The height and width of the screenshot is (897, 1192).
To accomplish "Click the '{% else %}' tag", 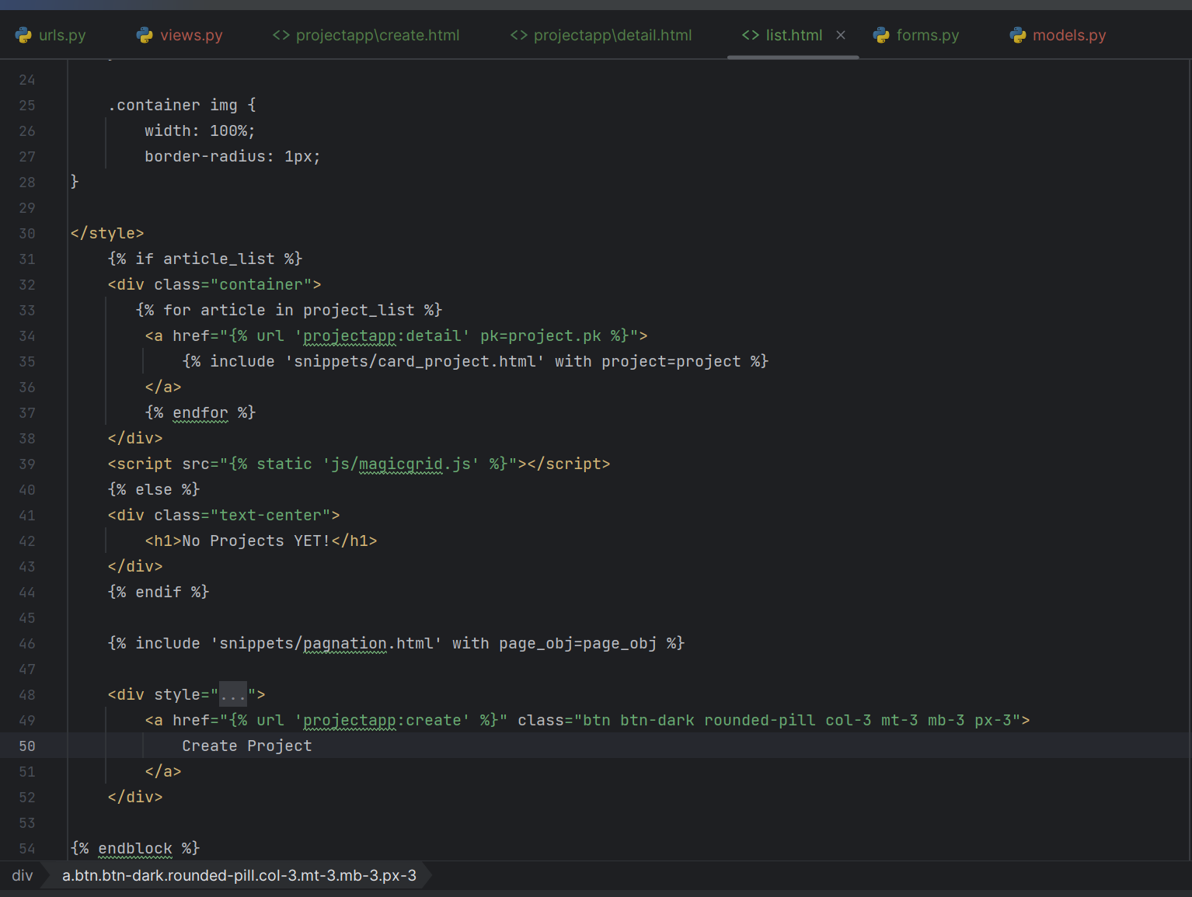I will click(154, 490).
